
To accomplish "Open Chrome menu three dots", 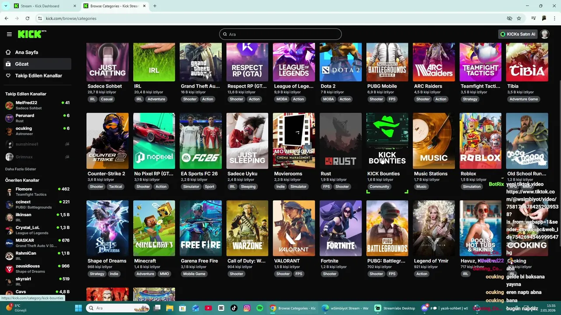I will coord(555,18).
